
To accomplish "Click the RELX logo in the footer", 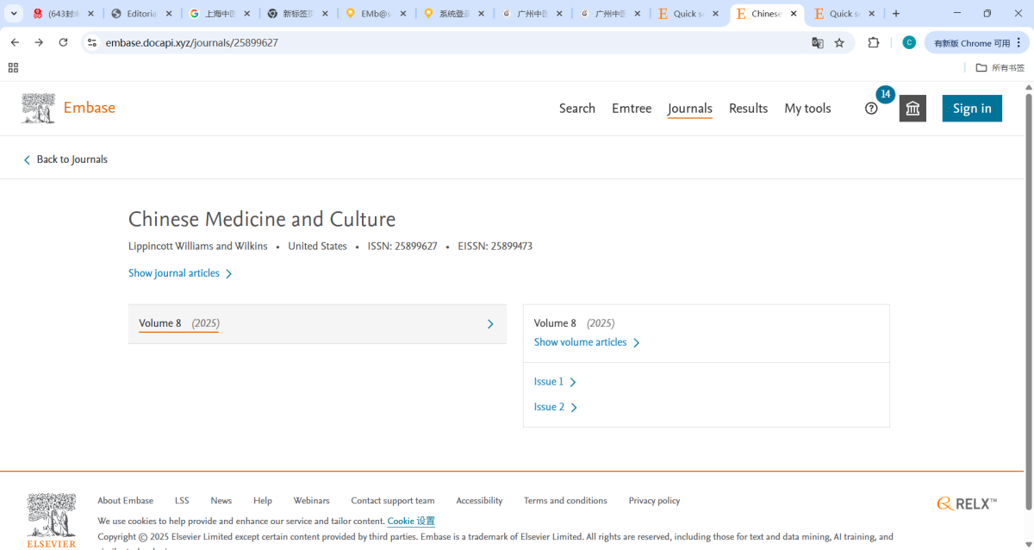I will pyautogui.click(x=967, y=503).
